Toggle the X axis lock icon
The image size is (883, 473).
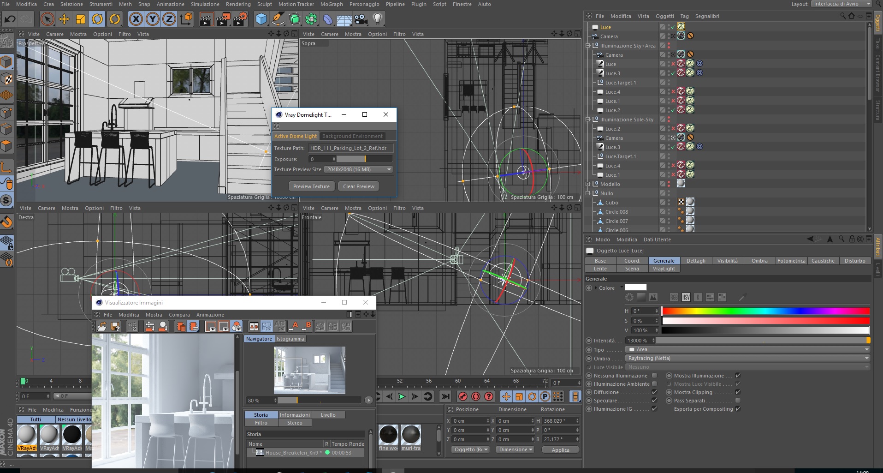click(x=136, y=19)
